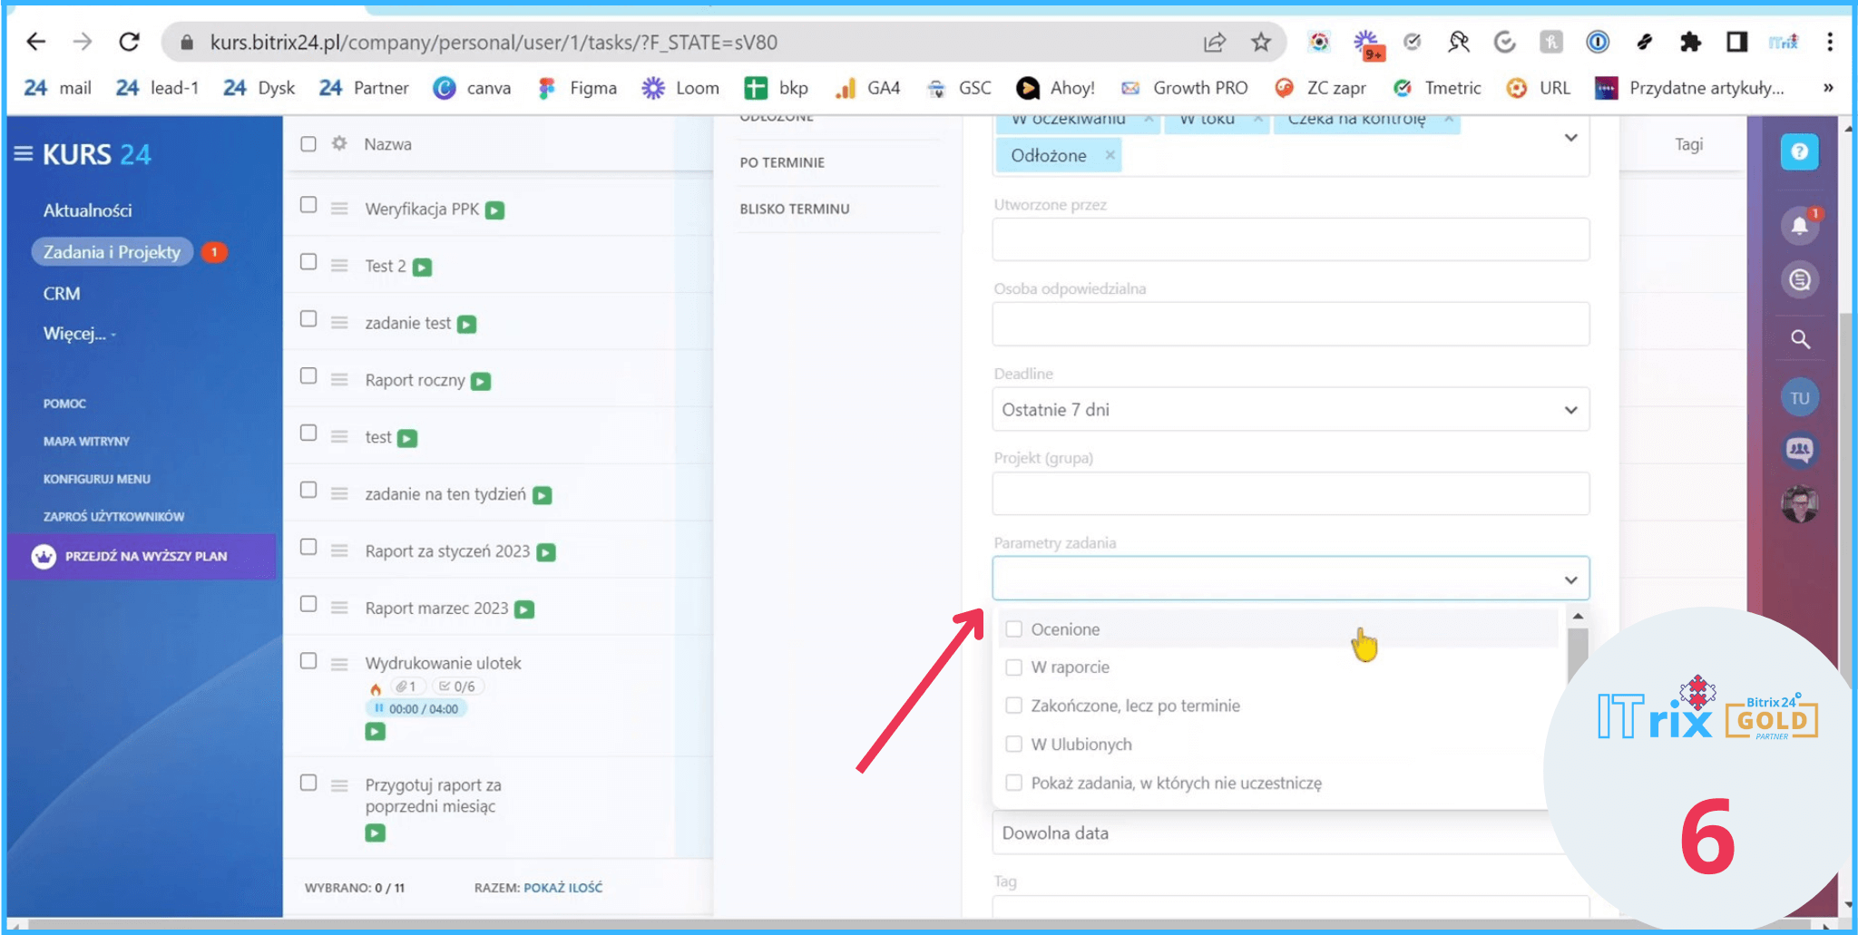Collapse the Parametry zadania dropdown
Screen dimensions: 1858x935
pos(1570,580)
